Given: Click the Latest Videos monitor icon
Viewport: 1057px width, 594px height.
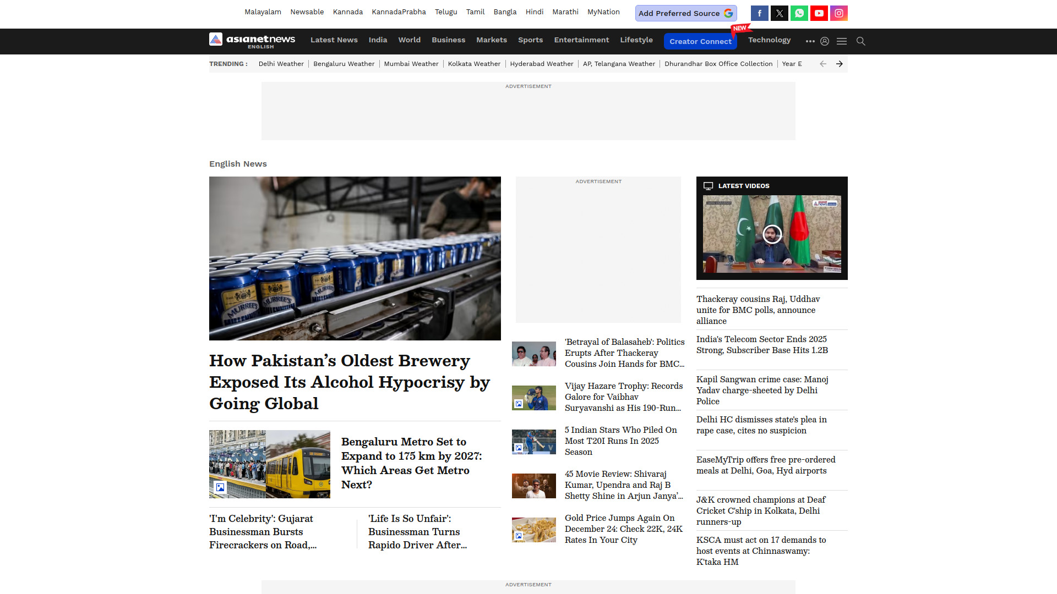Looking at the screenshot, I should [x=708, y=186].
